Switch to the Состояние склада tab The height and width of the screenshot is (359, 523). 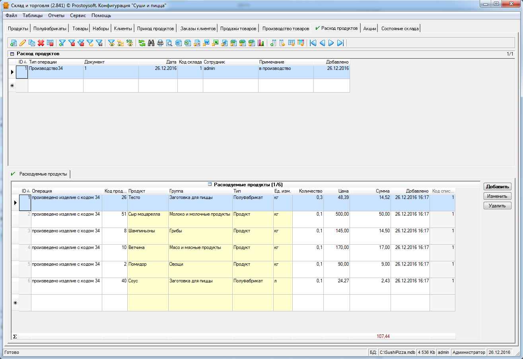click(x=400, y=29)
